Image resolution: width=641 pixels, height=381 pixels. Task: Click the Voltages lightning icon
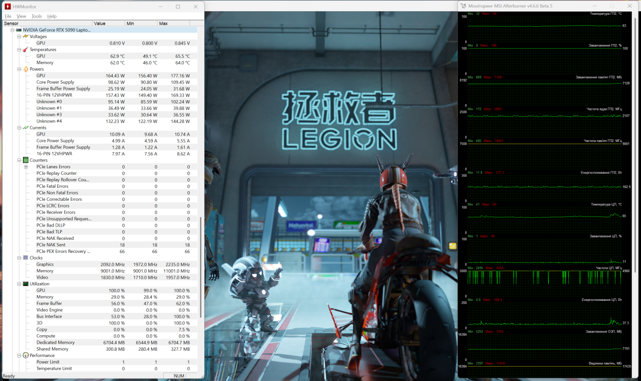(x=26, y=36)
